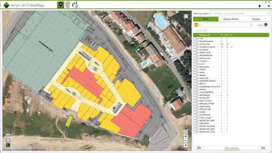The height and width of the screenshot is (153, 272).
Task: Open the Layers stack icon
Action: pos(266,25)
